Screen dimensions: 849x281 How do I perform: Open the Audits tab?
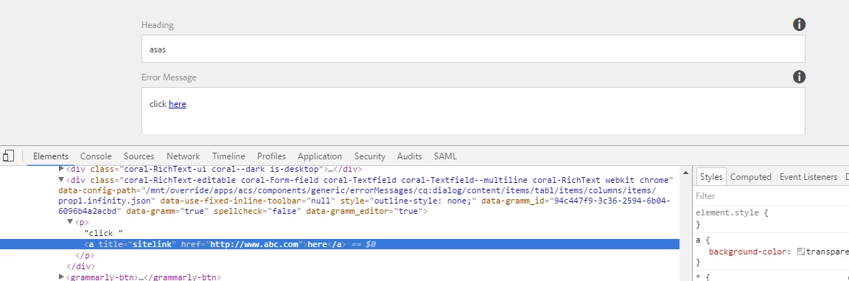(x=409, y=156)
